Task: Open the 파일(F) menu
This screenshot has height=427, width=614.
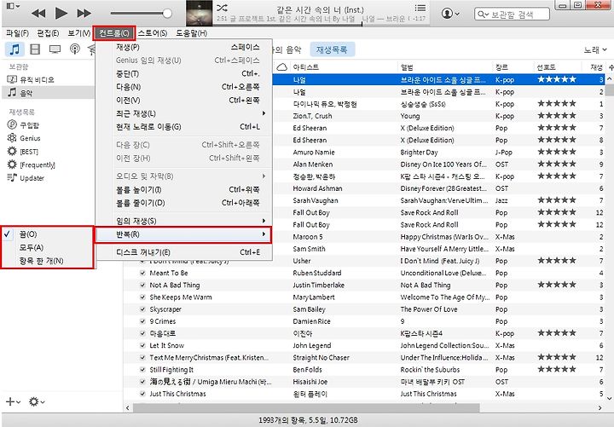Action: 18,33
